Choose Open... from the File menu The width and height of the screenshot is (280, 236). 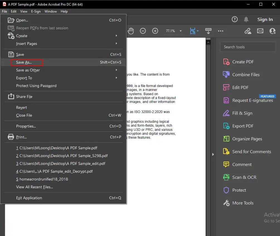64,20
